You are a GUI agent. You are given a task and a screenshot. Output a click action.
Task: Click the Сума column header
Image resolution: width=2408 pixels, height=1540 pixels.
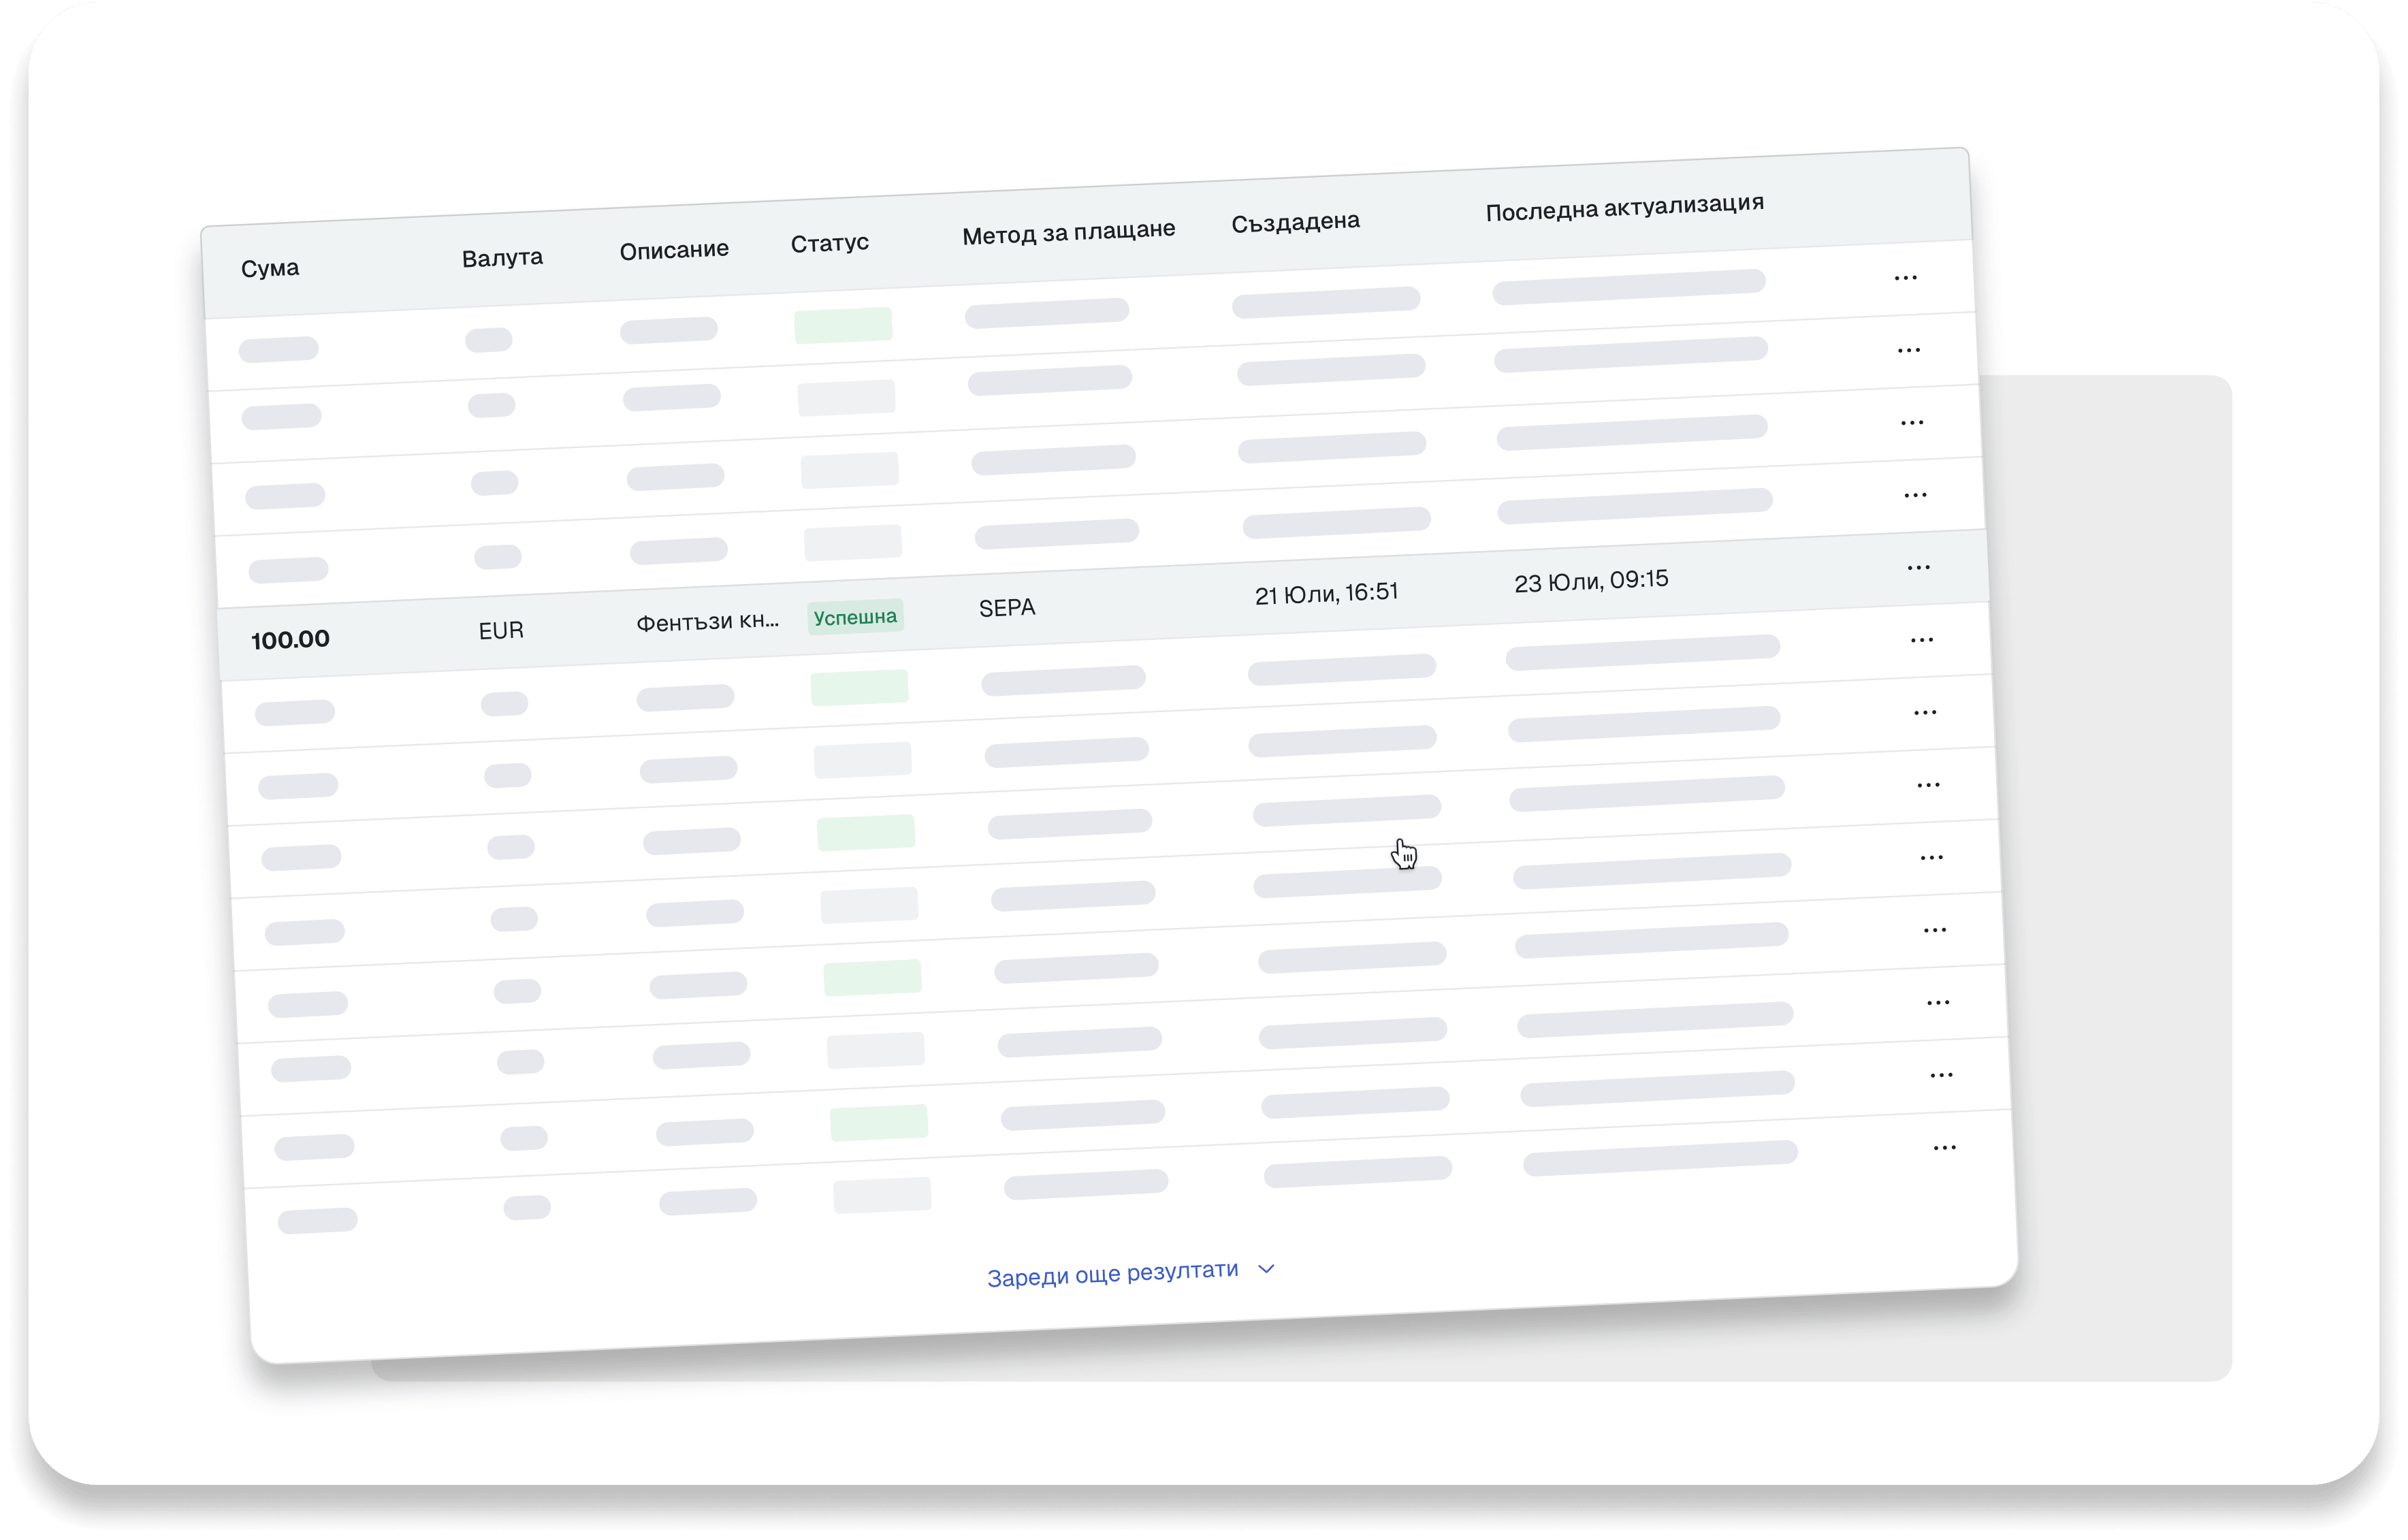coord(270,268)
